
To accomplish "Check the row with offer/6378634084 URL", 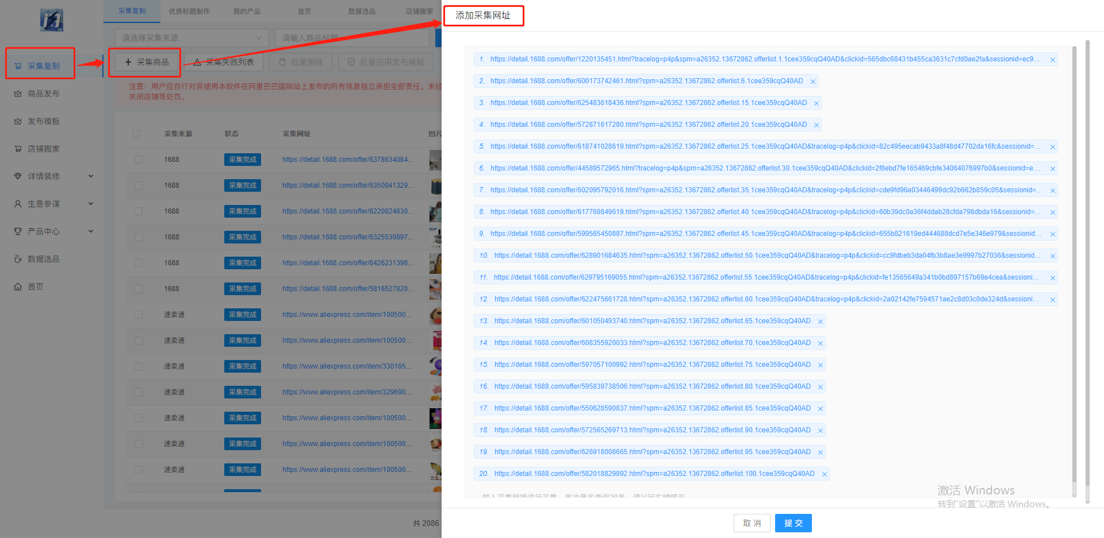I will click(x=139, y=160).
